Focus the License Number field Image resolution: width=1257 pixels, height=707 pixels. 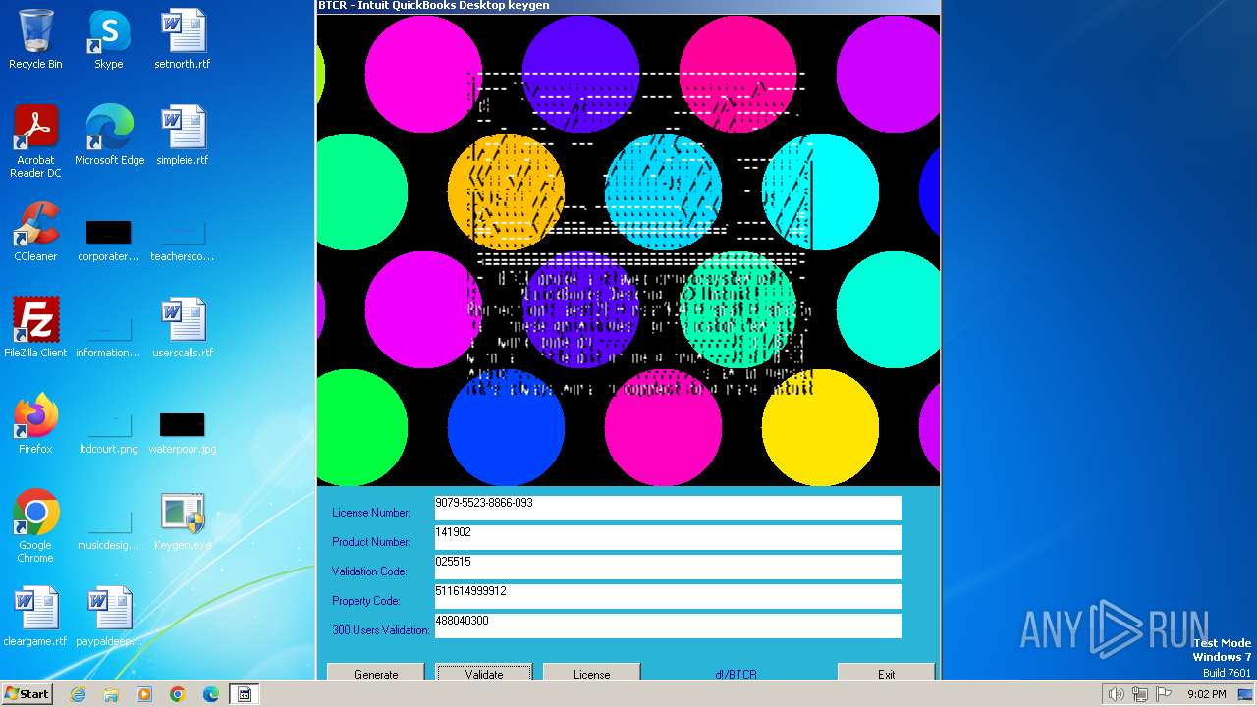pyautogui.click(x=668, y=508)
